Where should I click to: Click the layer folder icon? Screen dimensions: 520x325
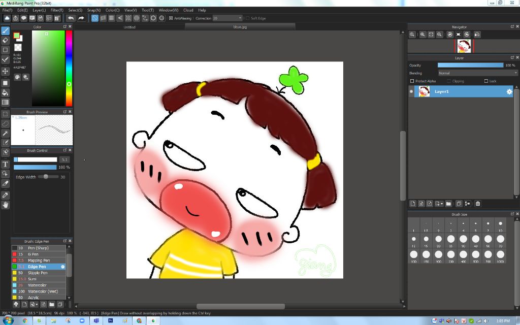pos(448,204)
